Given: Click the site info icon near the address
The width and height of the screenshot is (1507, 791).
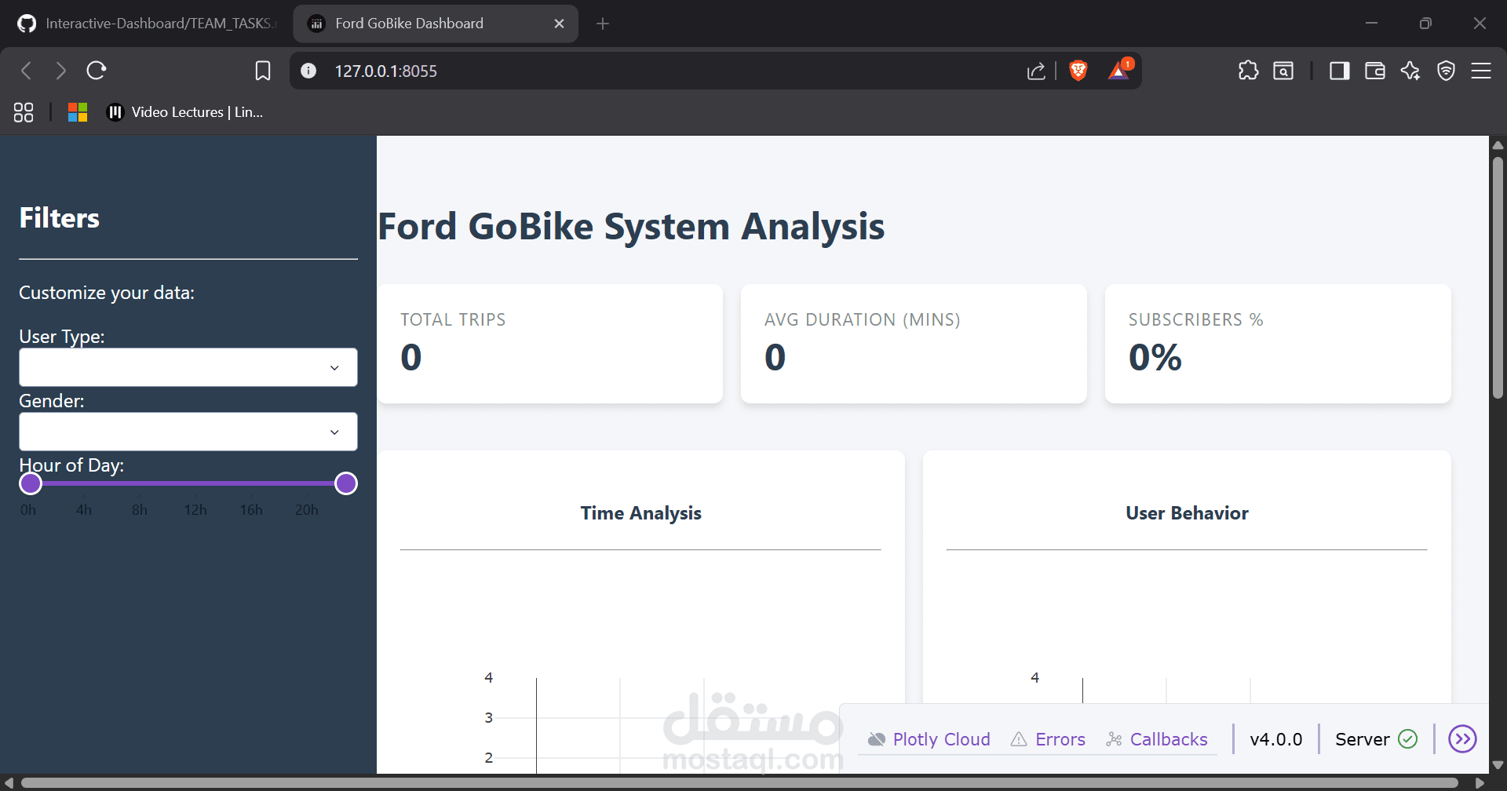Looking at the screenshot, I should [308, 71].
